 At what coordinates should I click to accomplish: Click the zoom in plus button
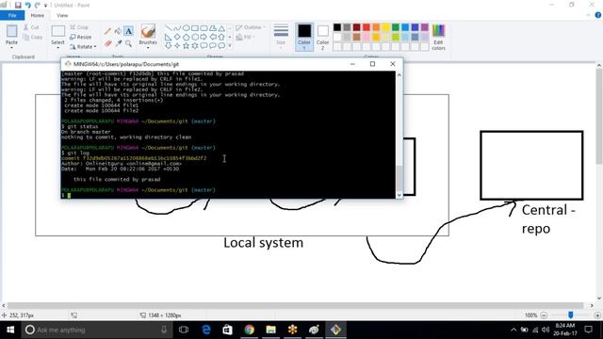(x=597, y=315)
